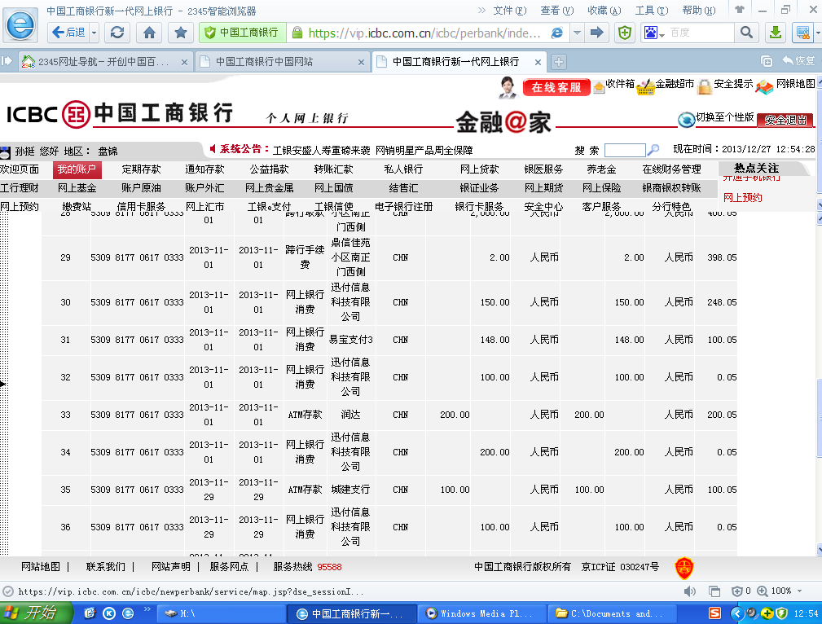Viewport: 822px width, 624px height.
Task: Click into the 搜索 input field
Action: pyautogui.click(x=624, y=150)
